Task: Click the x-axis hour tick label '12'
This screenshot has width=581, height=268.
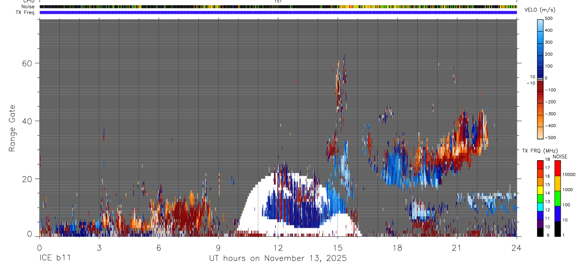Action: tap(278, 247)
